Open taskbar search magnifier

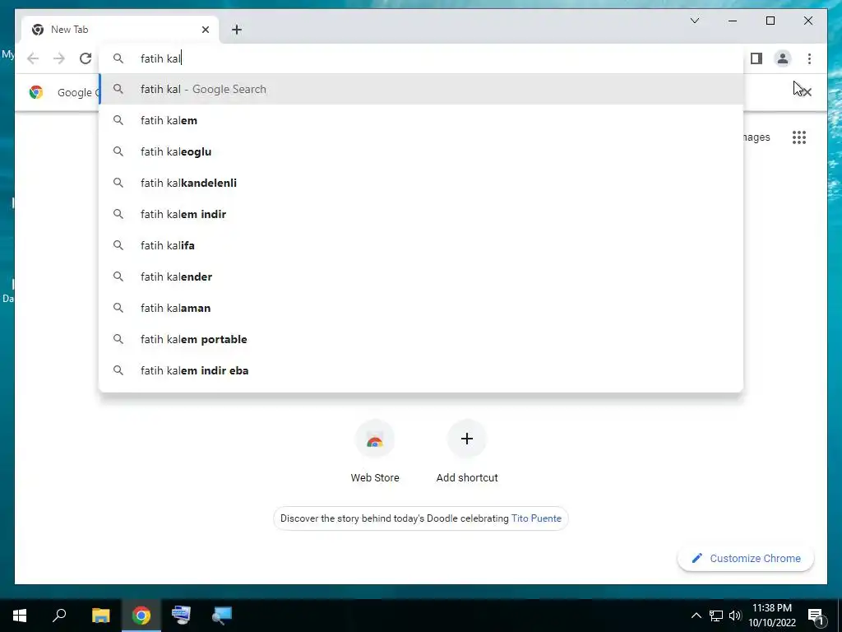[59, 616]
